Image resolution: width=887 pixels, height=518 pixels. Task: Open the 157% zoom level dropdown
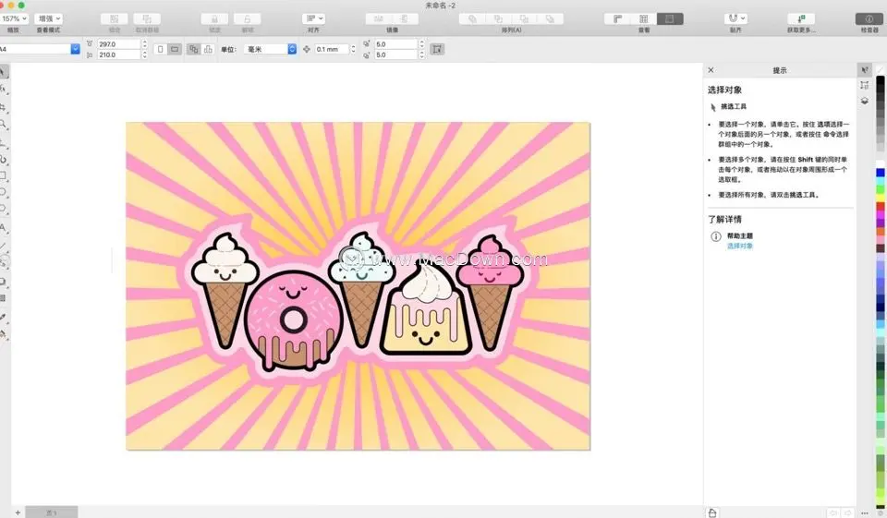tap(16, 18)
